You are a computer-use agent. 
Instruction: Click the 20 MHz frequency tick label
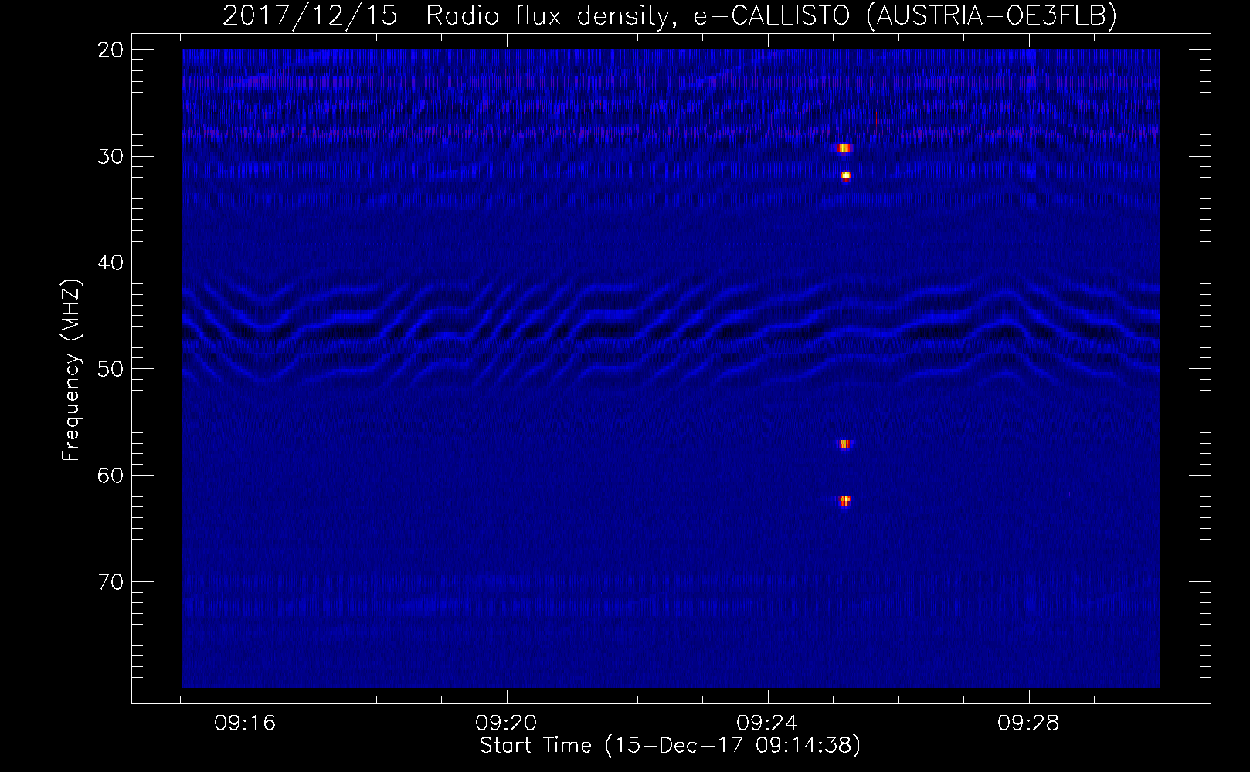click(111, 50)
